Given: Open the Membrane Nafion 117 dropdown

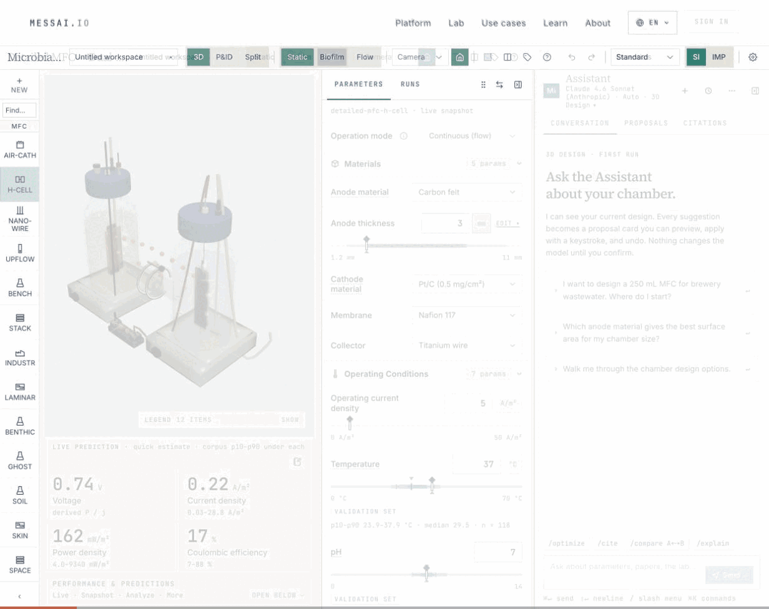Looking at the screenshot, I should pos(467,315).
